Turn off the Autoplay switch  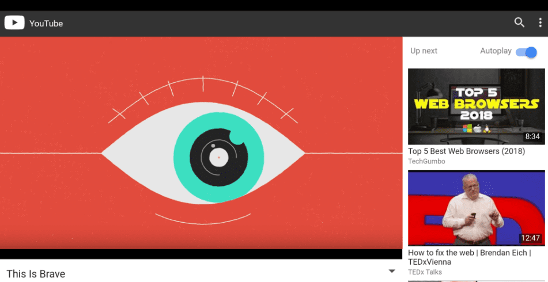click(x=526, y=52)
